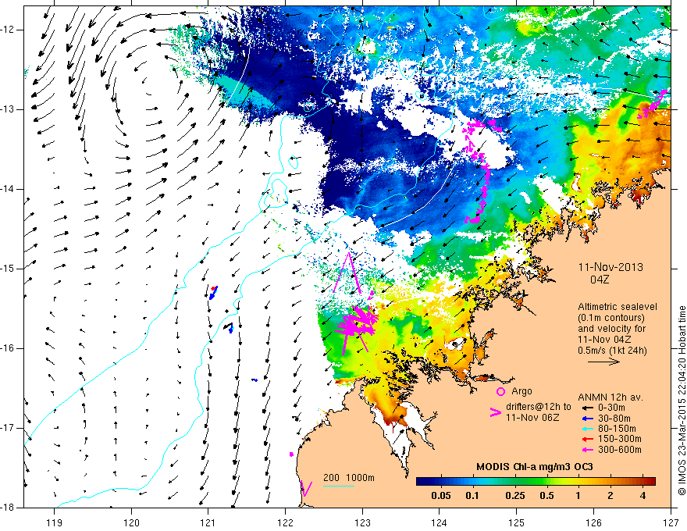687x531 pixels.
Task: Click the '120' longitude axis label
Action: tap(131, 523)
